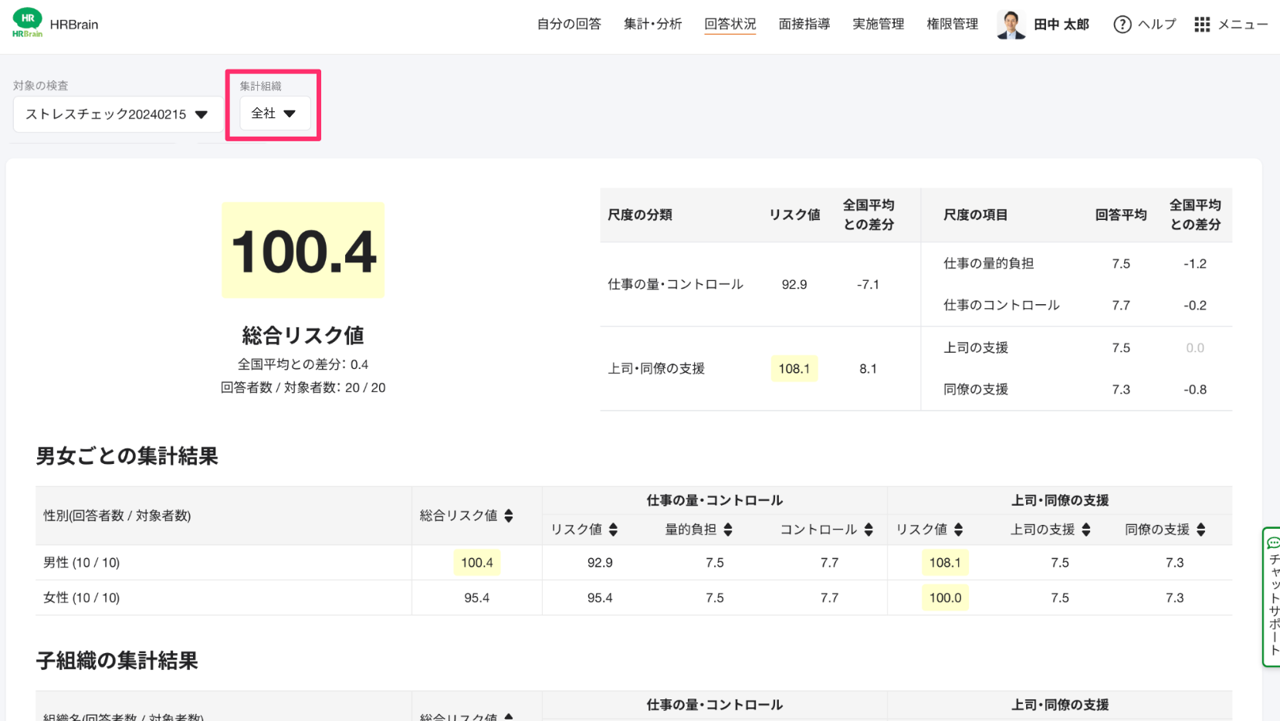
Task: Sort gender table by コントロール
Action: coord(869,530)
